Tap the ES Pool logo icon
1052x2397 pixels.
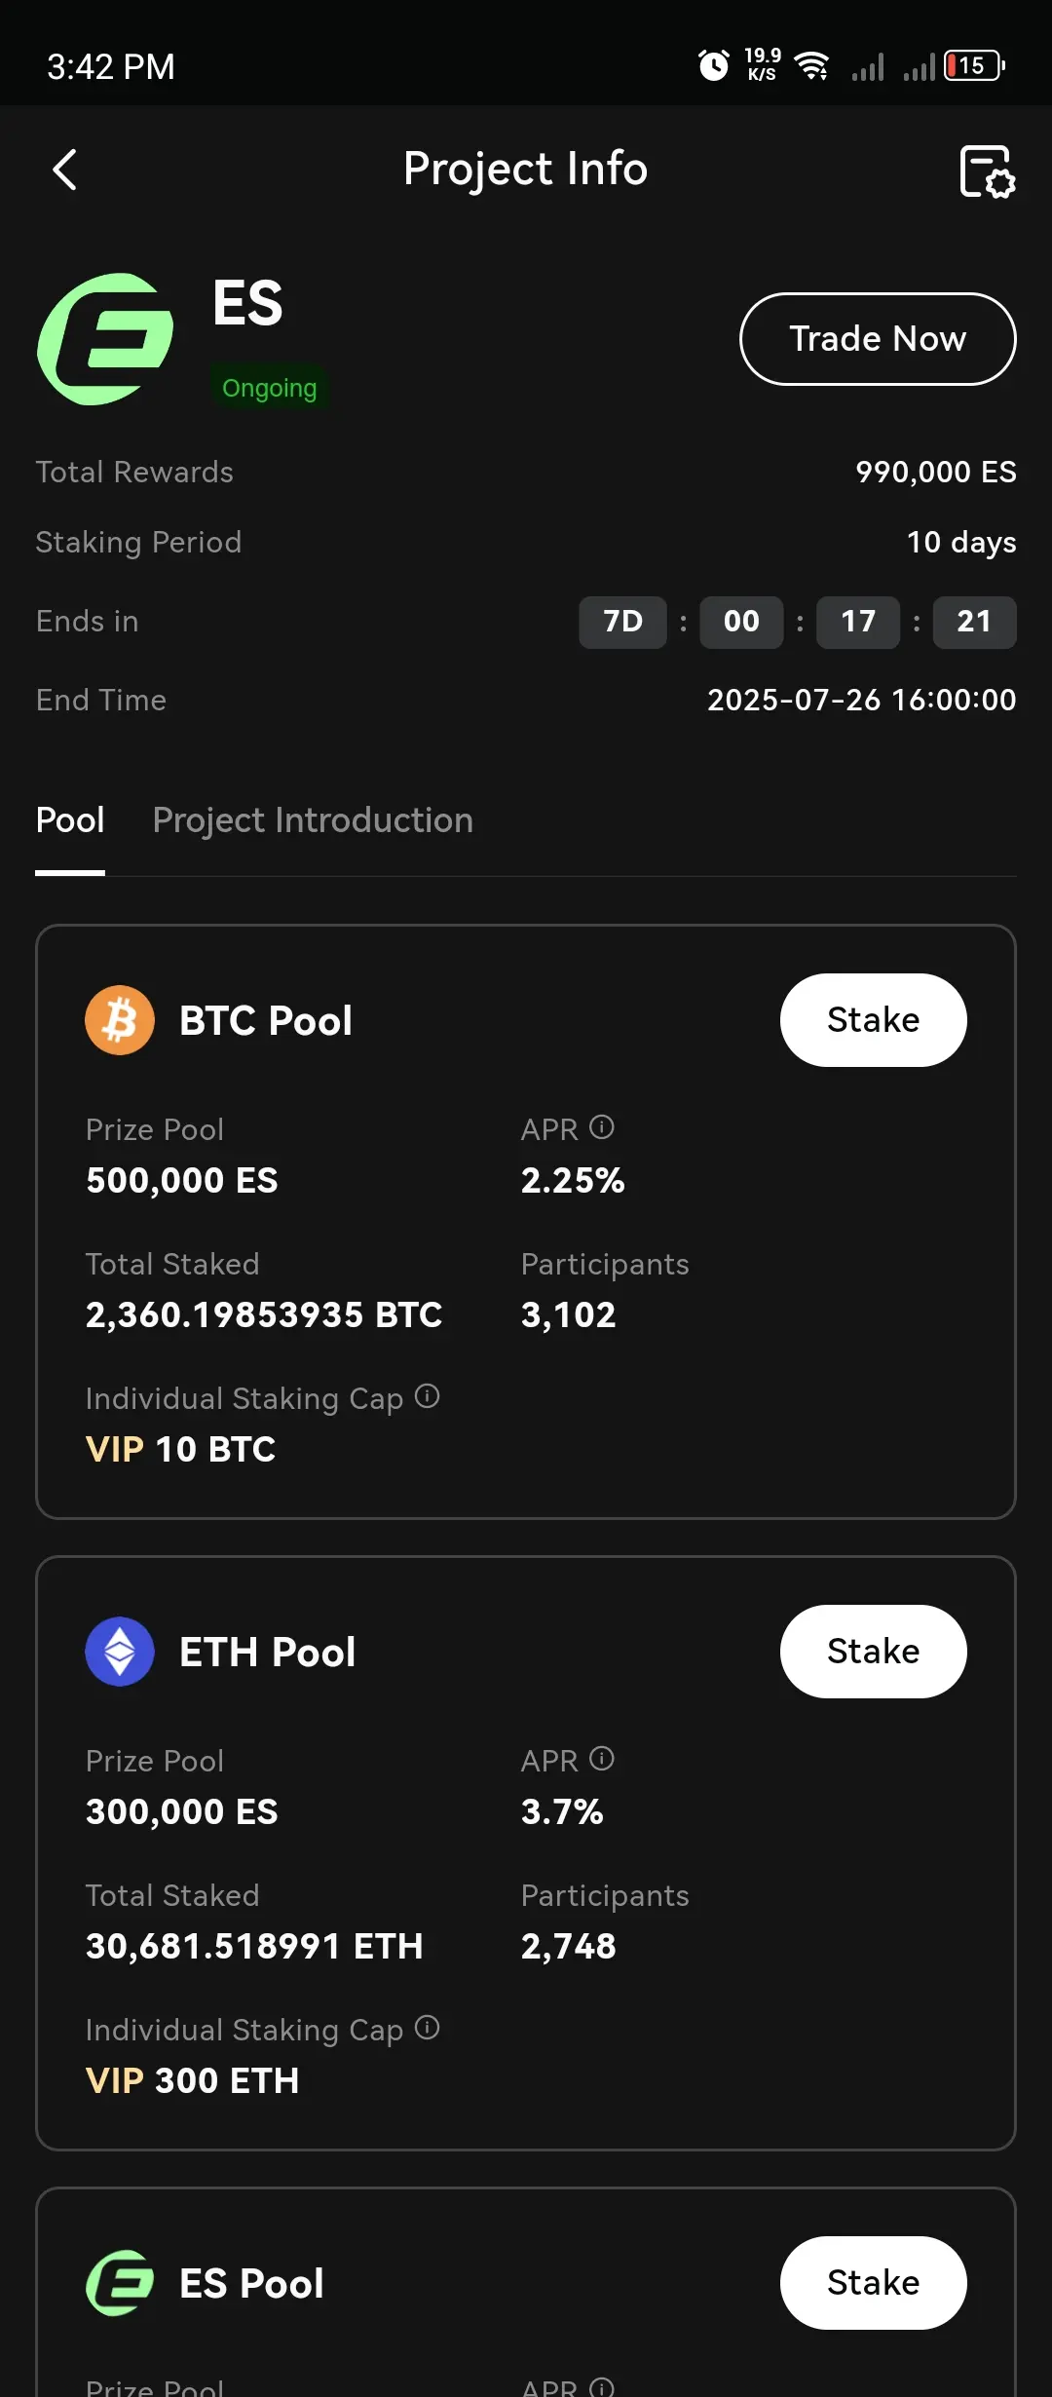coord(120,2283)
